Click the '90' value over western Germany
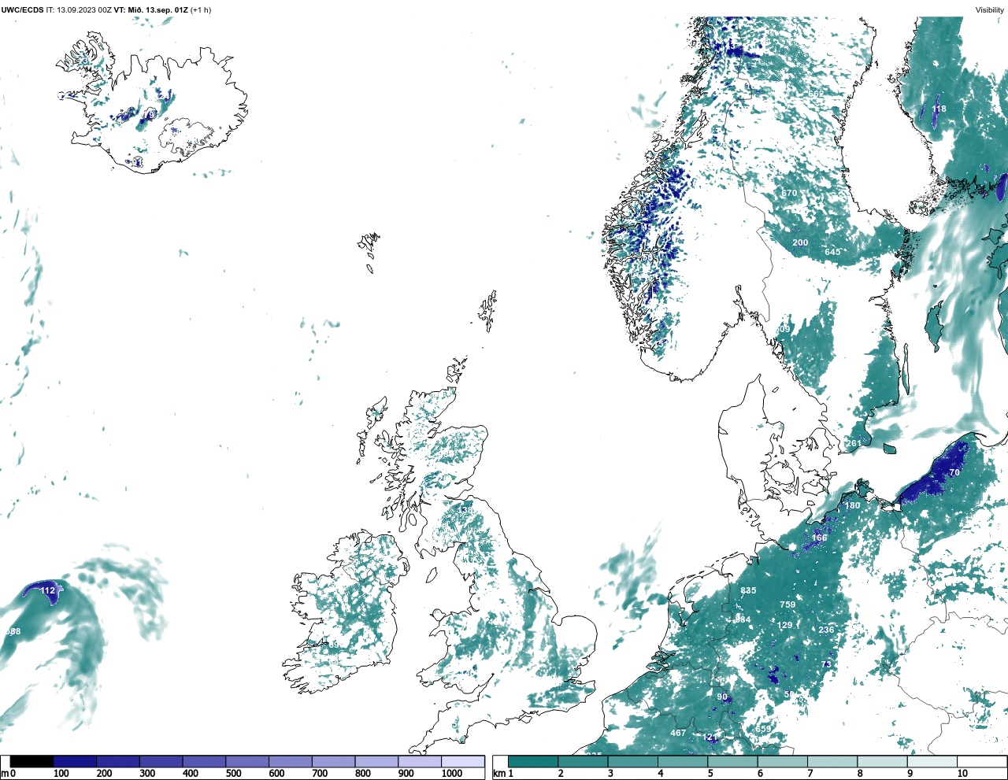 coord(722,697)
